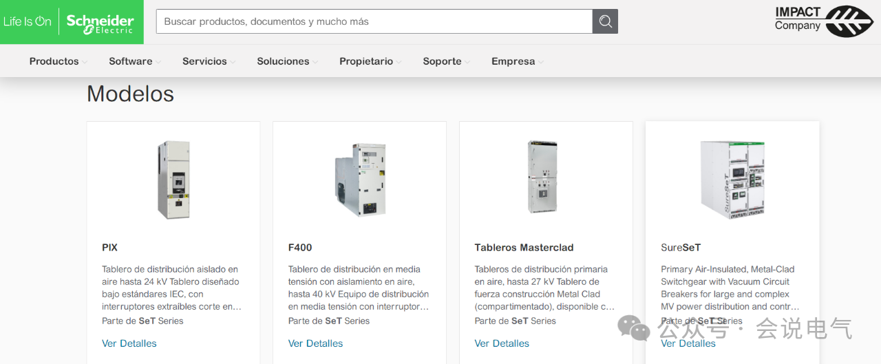Open the Empresa navigation menu

(517, 61)
